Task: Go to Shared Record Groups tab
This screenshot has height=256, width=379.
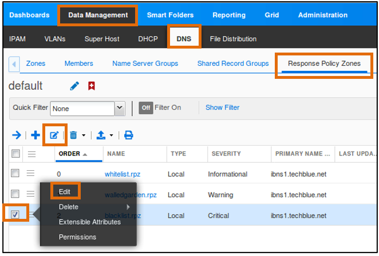Action: (233, 63)
